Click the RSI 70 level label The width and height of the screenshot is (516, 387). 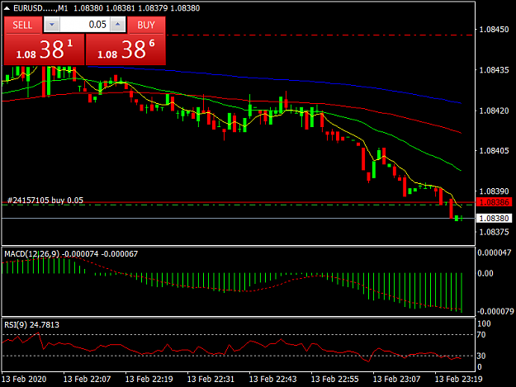[x=481, y=335]
